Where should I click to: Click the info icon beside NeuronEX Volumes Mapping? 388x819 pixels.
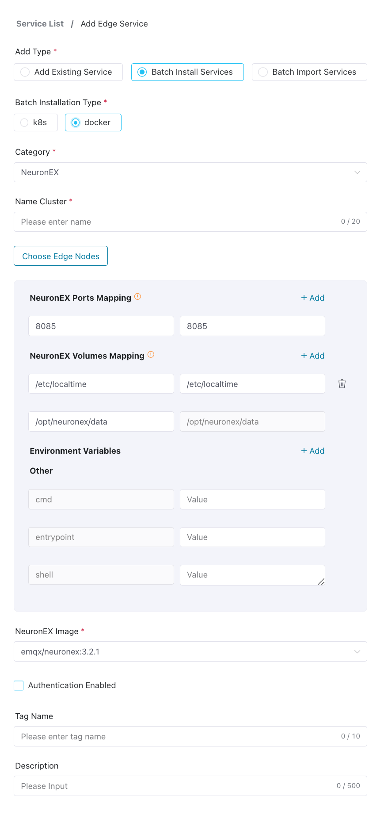(151, 355)
